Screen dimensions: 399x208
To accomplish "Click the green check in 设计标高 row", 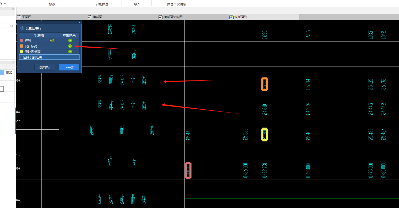I will pos(70,46).
